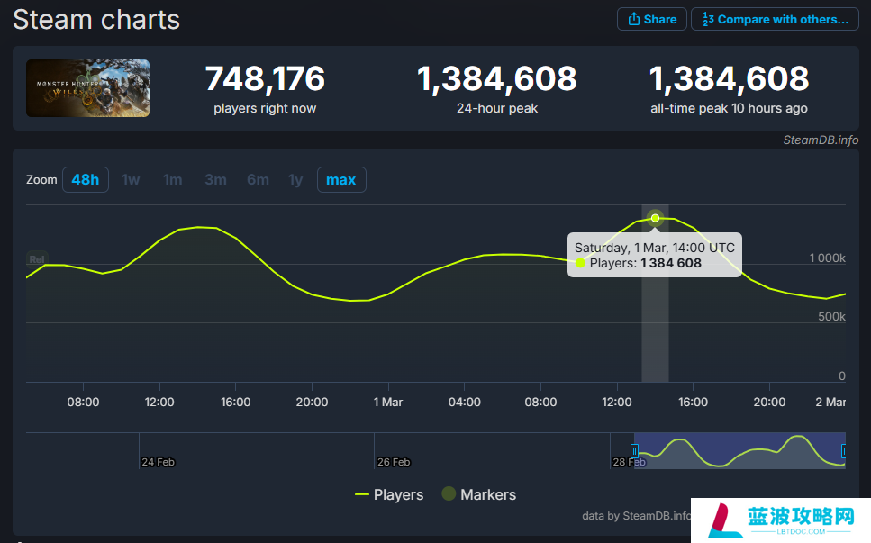Select the 1w zoom range
Screen dimensions: 871x543
(131, 180)
